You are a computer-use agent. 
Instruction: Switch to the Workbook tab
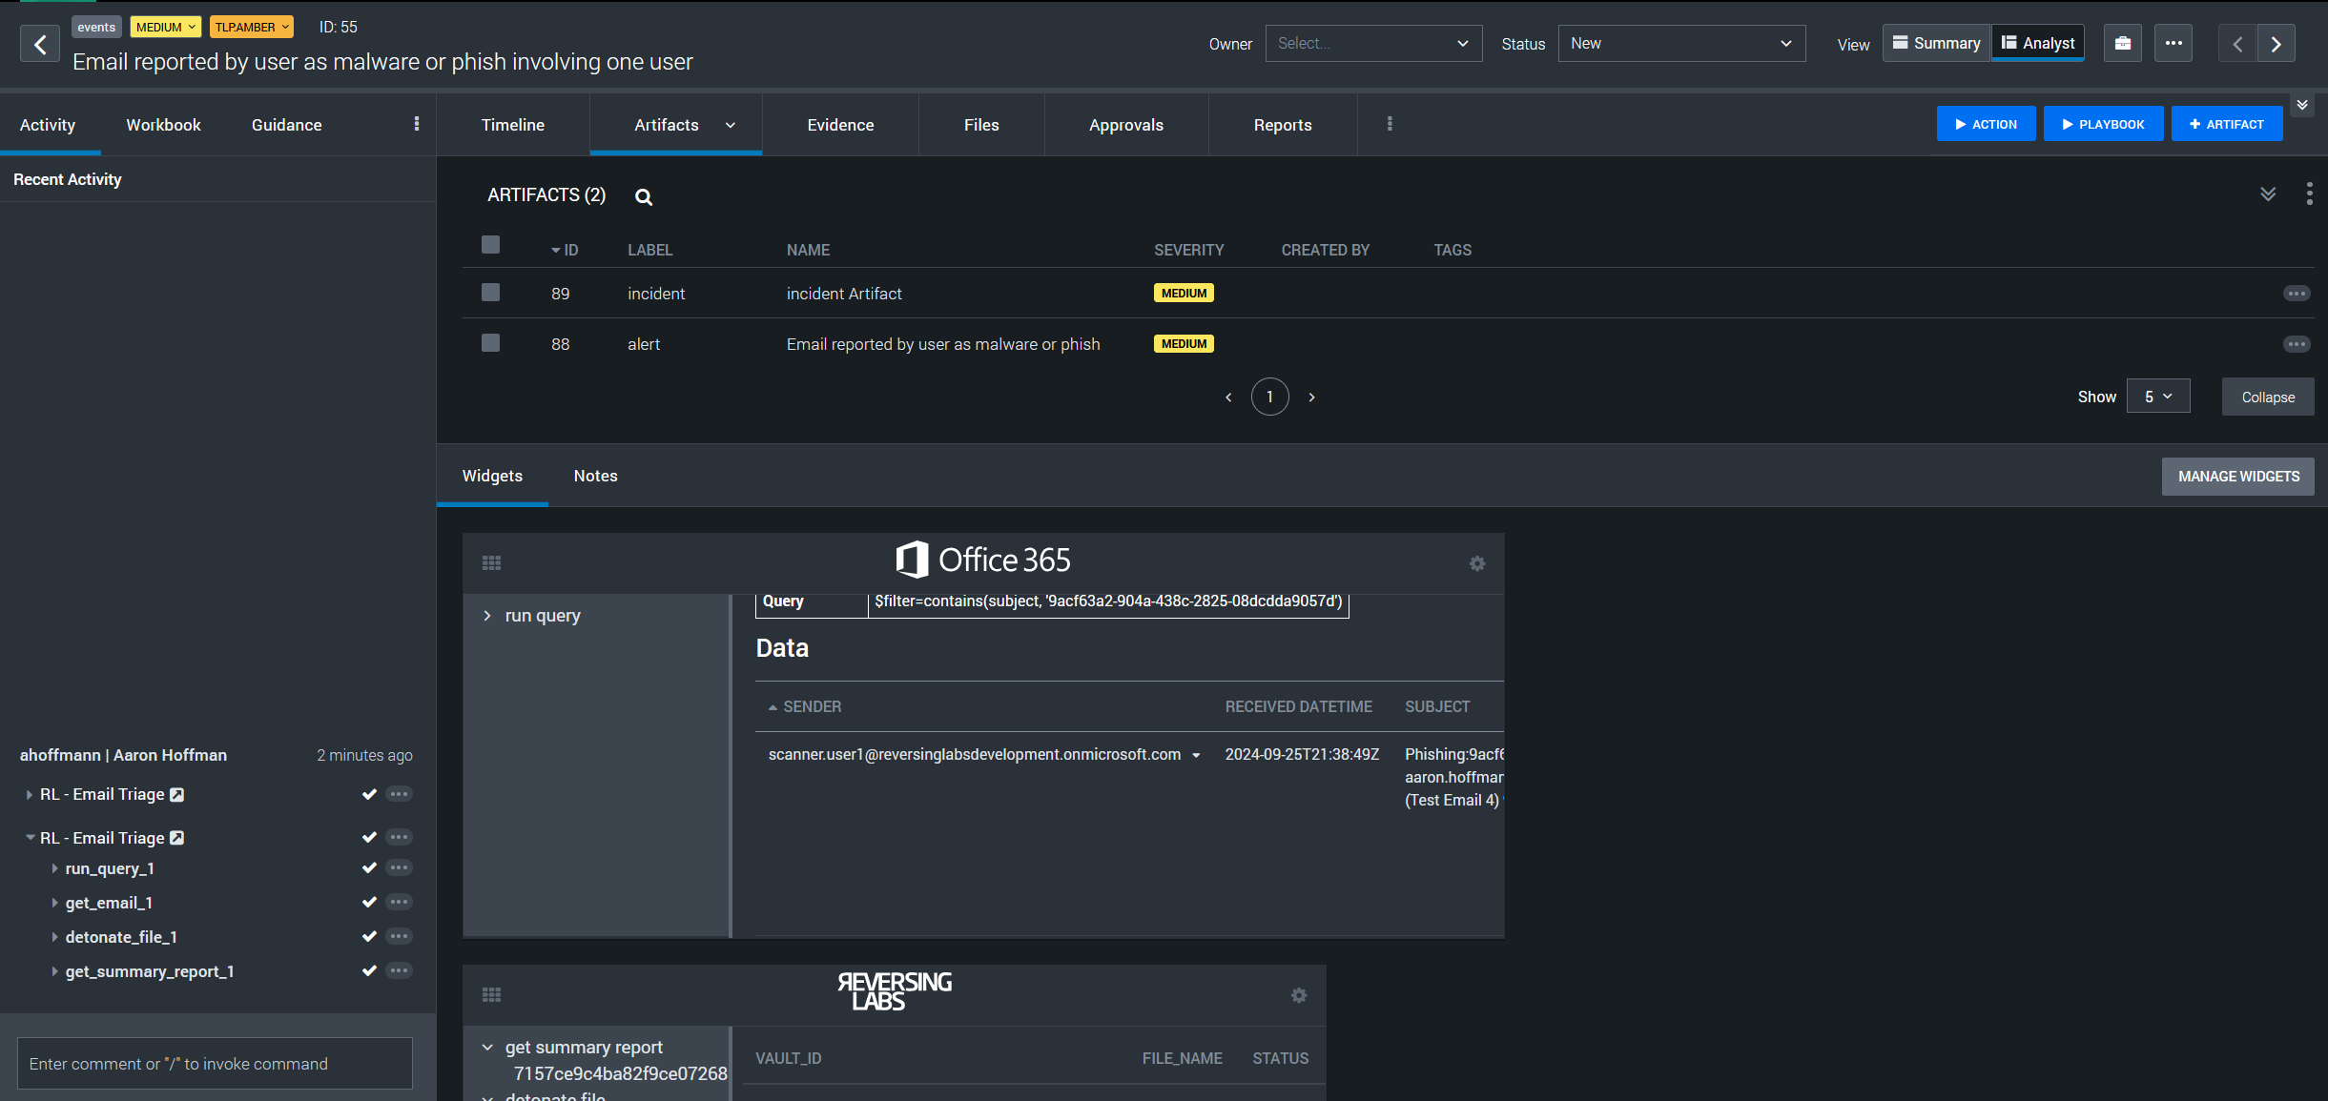click(163, 125)
